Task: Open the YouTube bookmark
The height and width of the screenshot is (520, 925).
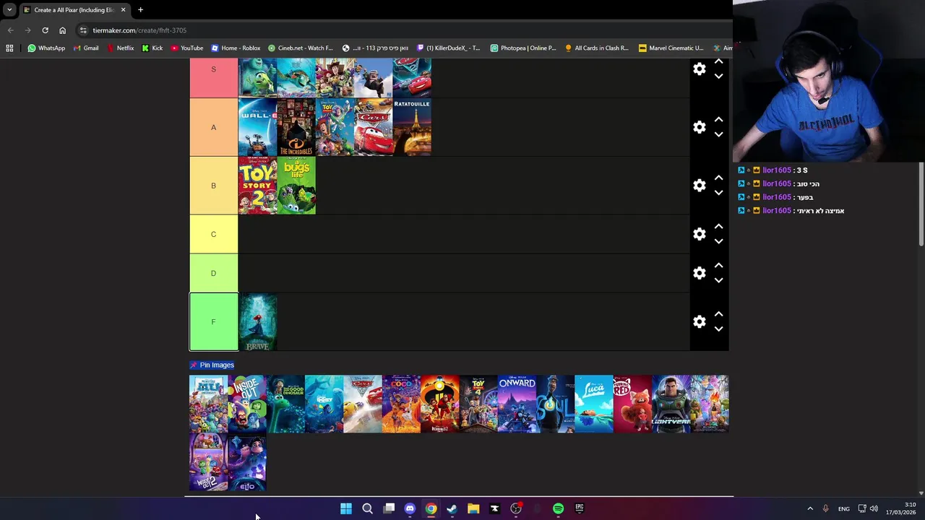Action: coord(187,48)
